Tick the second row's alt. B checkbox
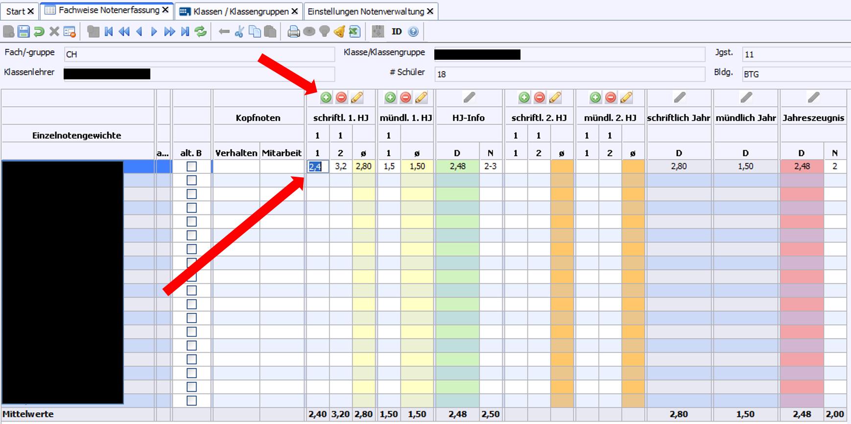851x424 pixels. coord(191,180)
